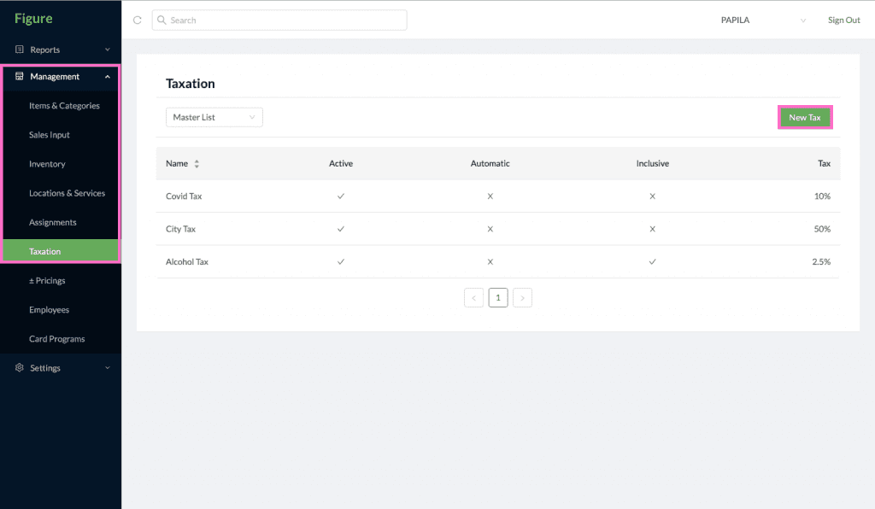
Task: Click the magnifier icon in search box
Action: (161, 20)
